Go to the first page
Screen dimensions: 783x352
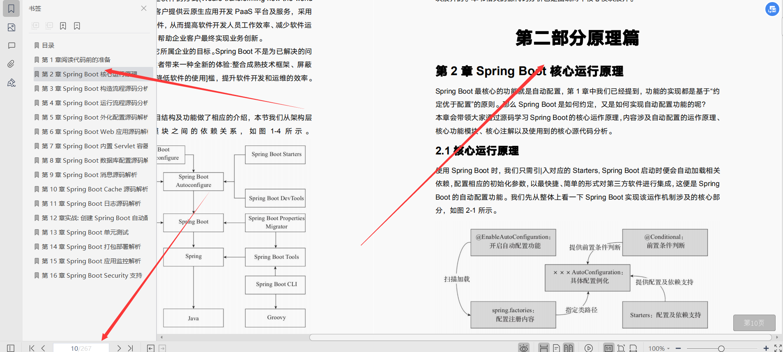[x=32, y=348]
